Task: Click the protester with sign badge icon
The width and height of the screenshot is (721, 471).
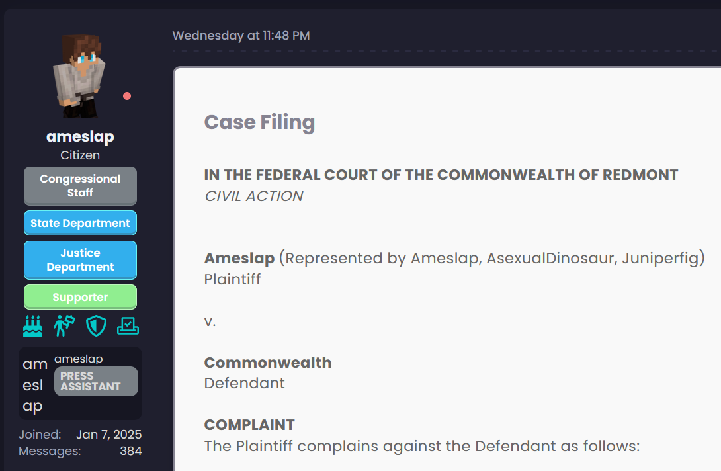Action: [64, 325]
